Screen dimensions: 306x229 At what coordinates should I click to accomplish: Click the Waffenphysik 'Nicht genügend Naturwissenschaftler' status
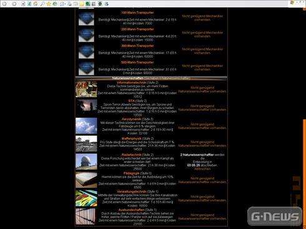pyautogui.click(x=202, y=144)
